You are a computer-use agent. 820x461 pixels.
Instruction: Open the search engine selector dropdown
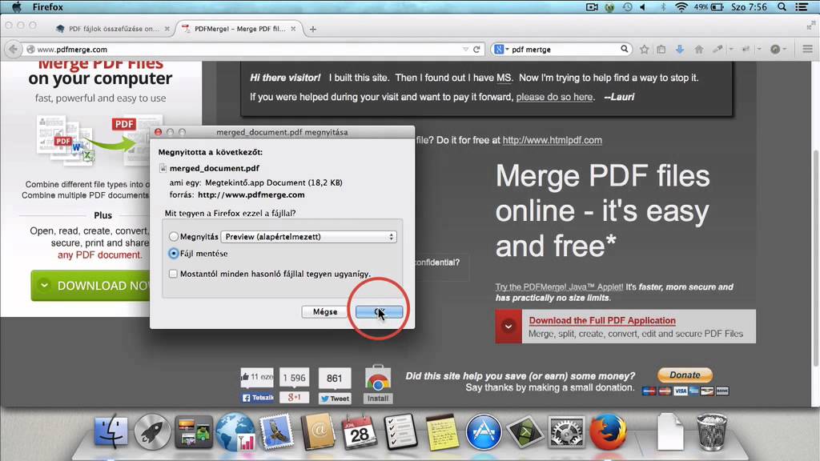[x=501, y=49]
